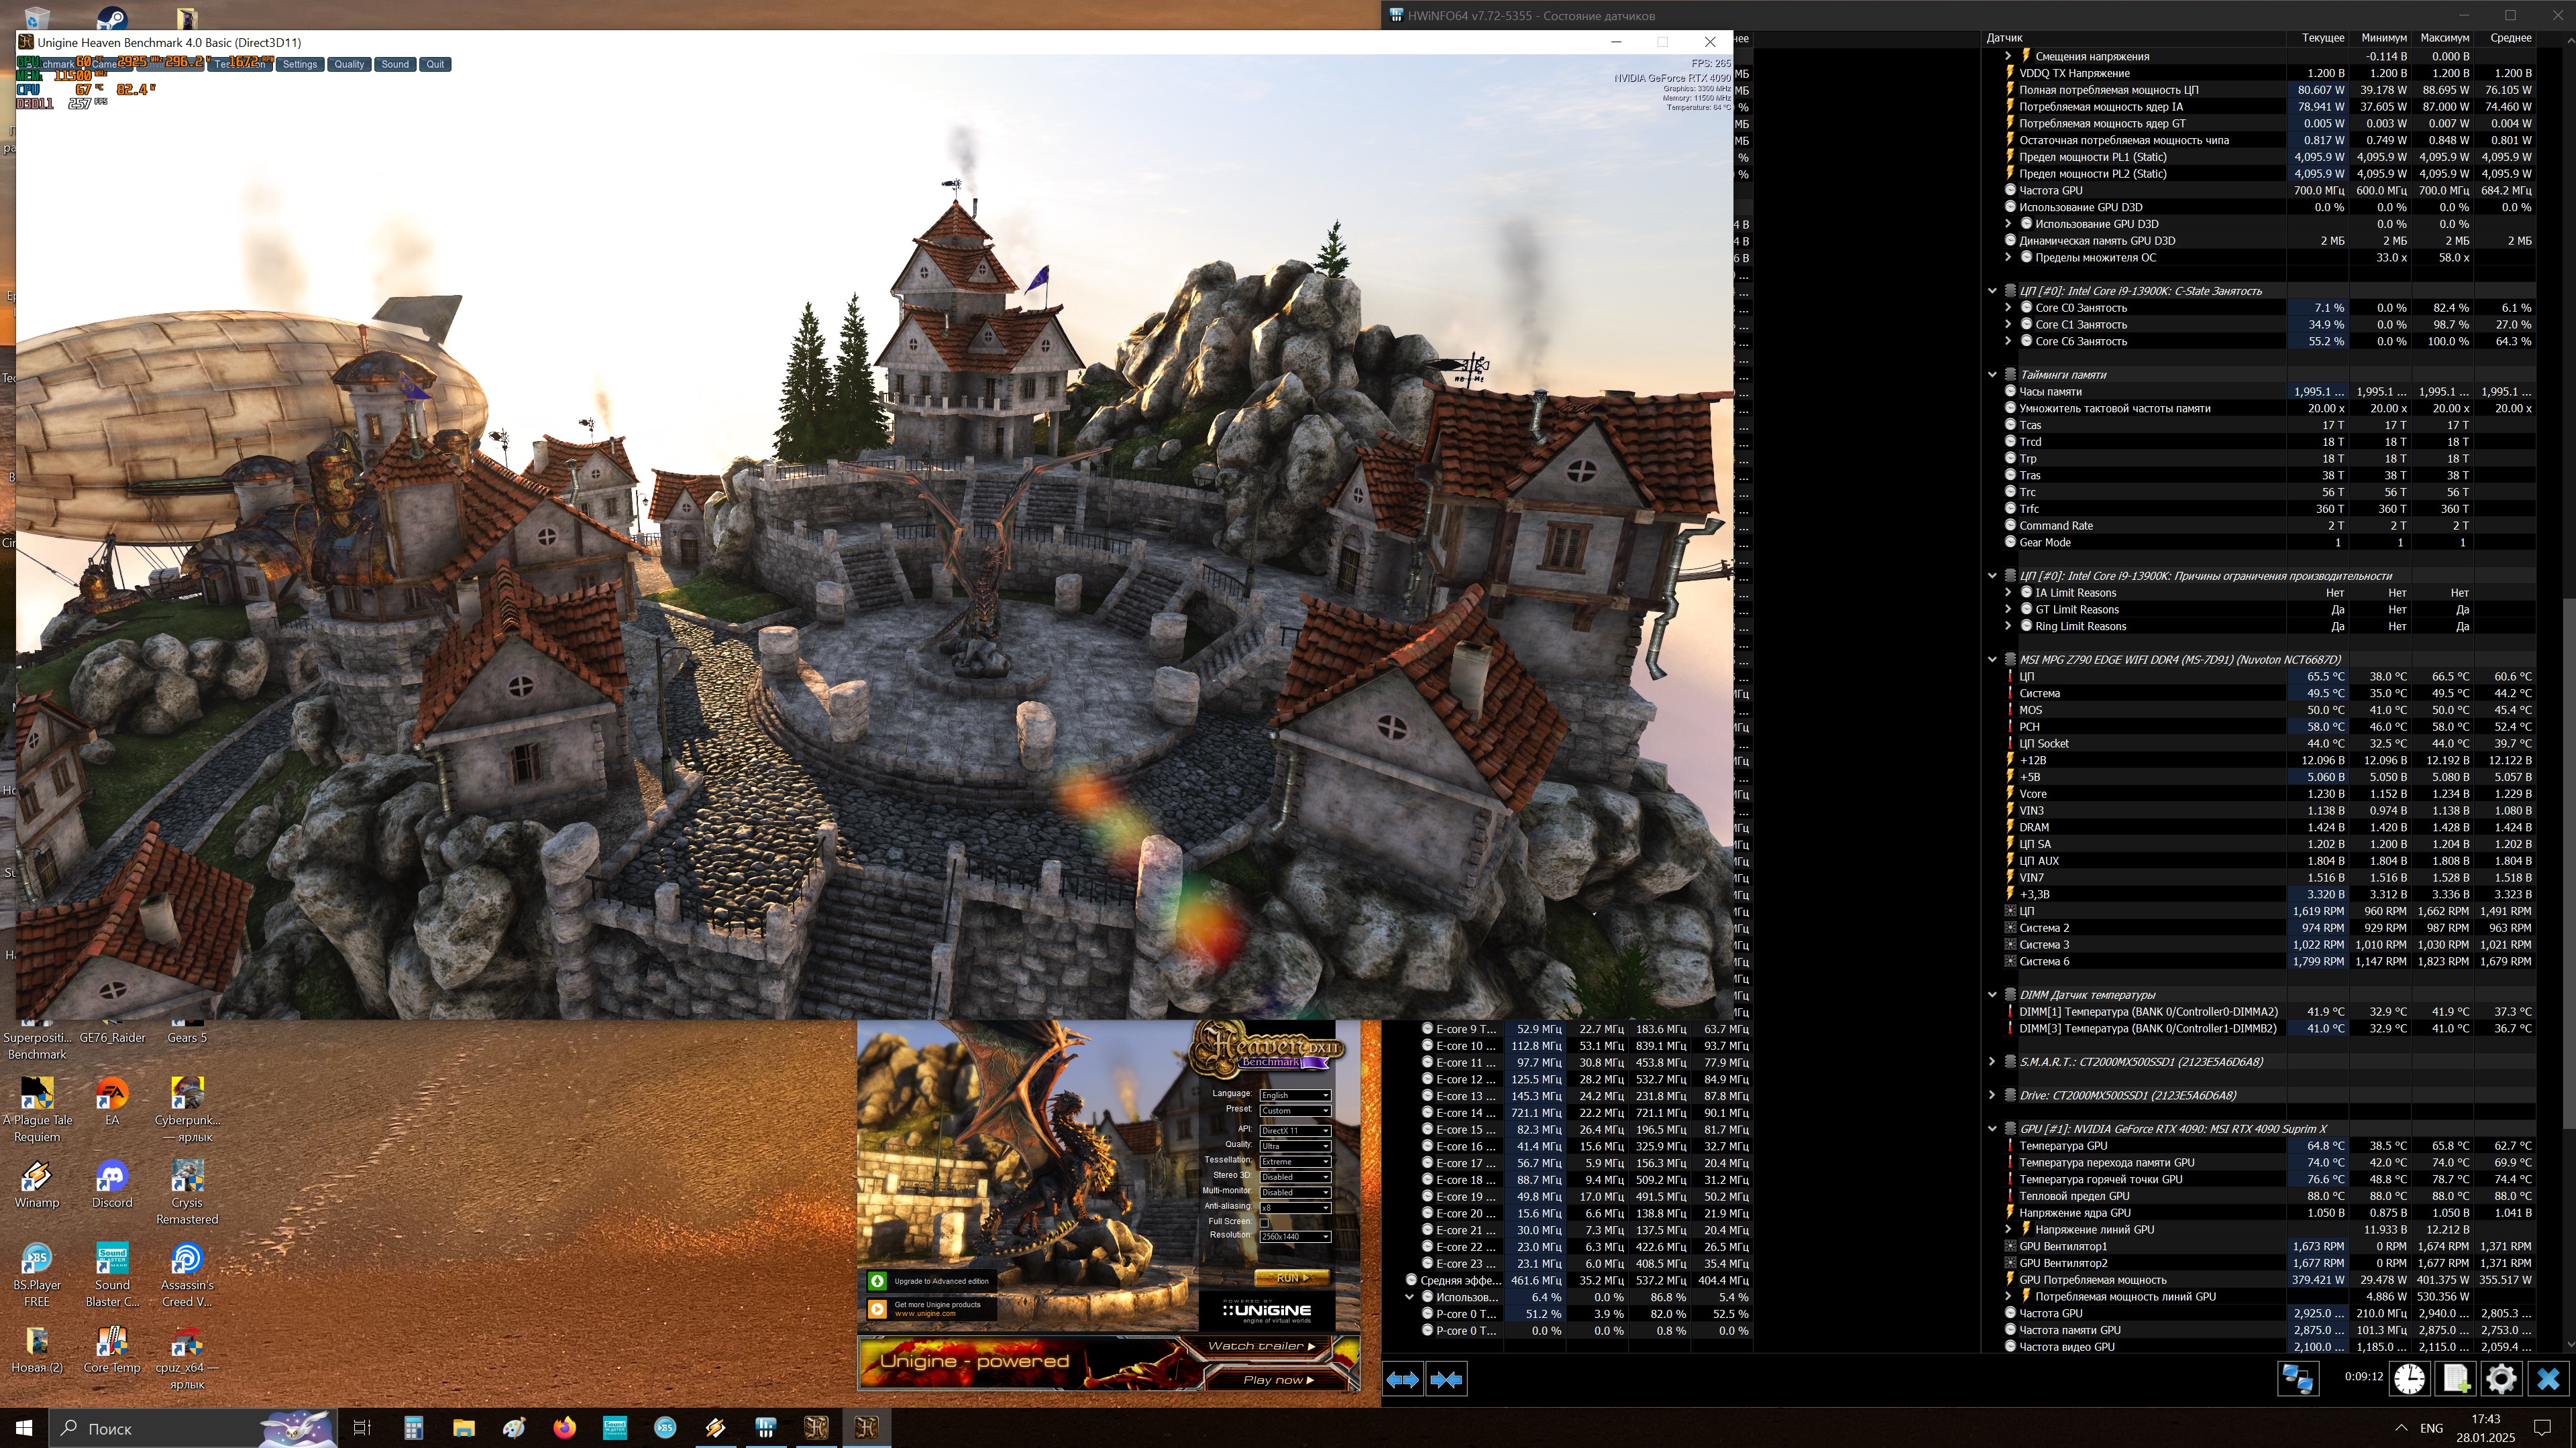This screenshot has height=1448, width=2576.
Task: Click Watch trailer link in launcher
Action: [1260, 1346]
